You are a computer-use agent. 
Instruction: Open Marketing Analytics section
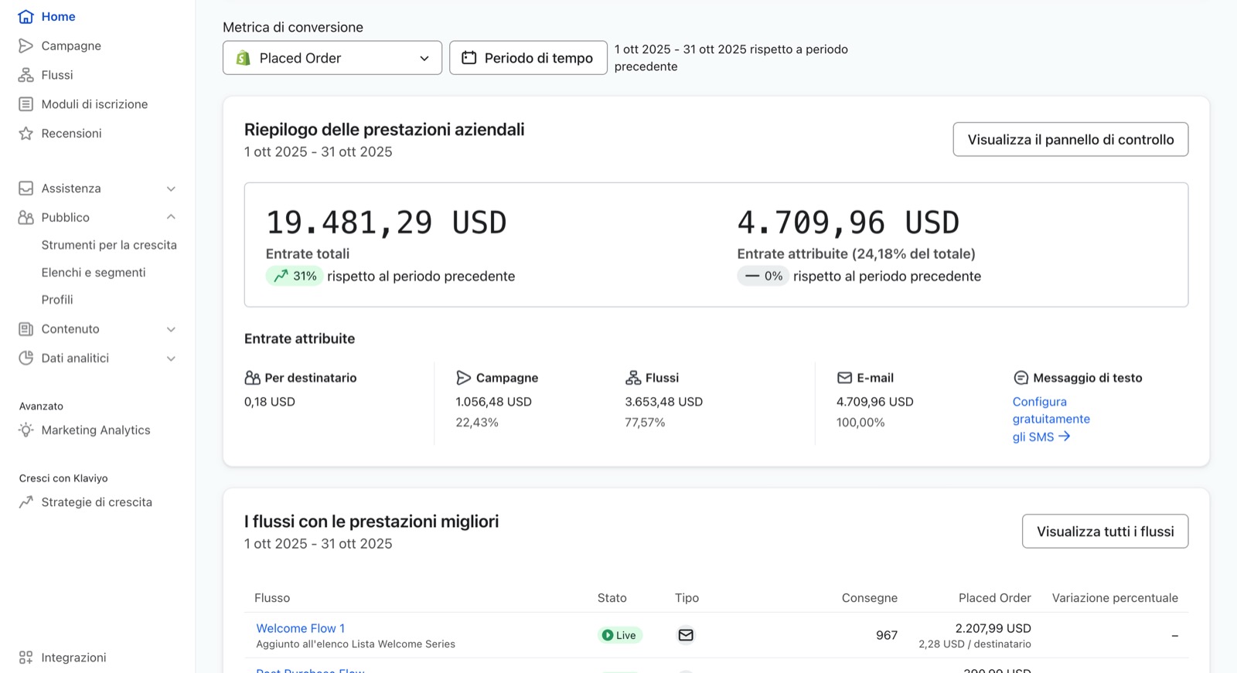click(97, 430)
